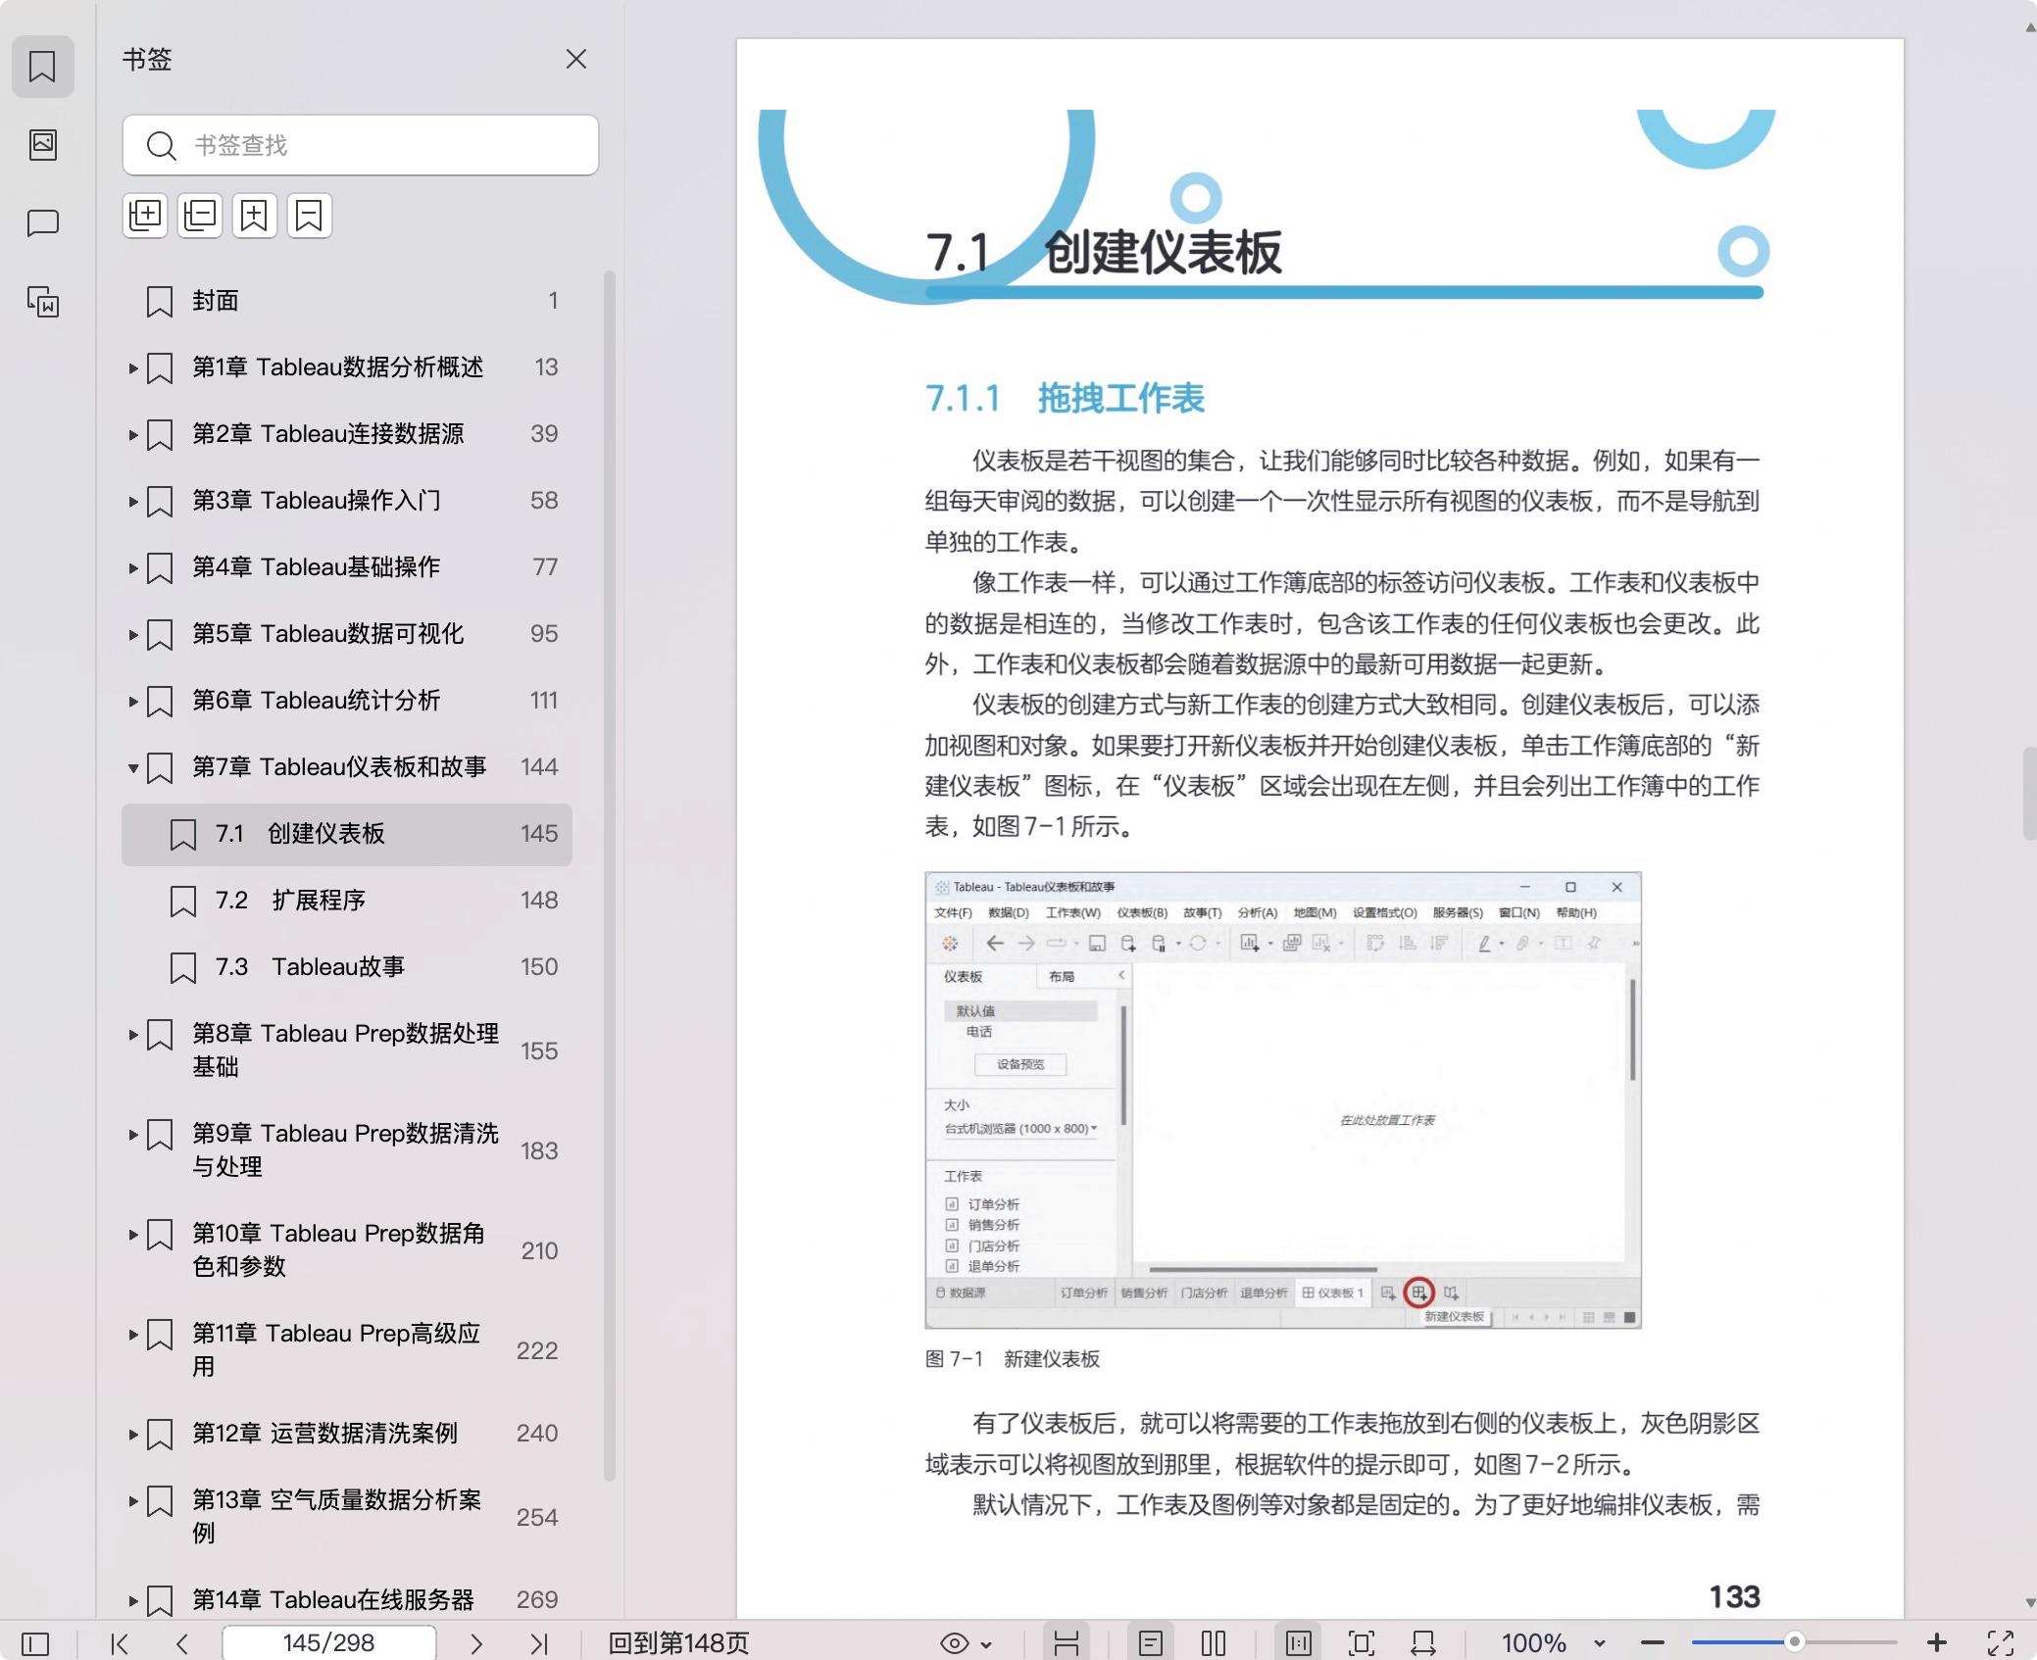Toggle the sidebar panel icon in status bar
Viewport: 2037px width, 1660px height.
click(35, 1643)
